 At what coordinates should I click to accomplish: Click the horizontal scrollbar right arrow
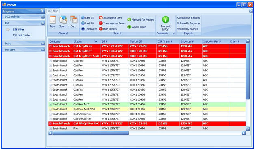[x=244, y=133]
